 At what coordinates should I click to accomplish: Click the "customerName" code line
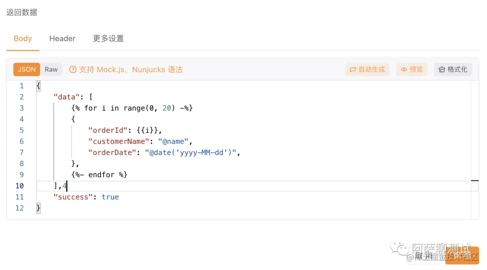point(140,142)
